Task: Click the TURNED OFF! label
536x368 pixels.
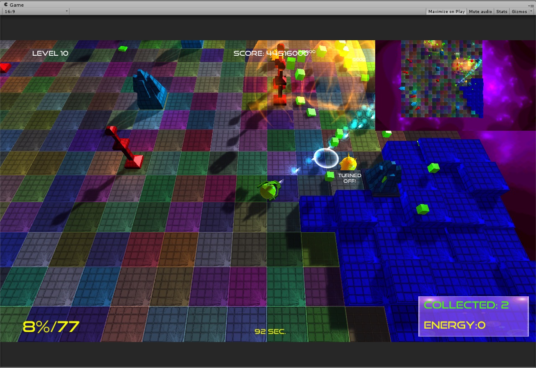Action: (x=350, y=178)
